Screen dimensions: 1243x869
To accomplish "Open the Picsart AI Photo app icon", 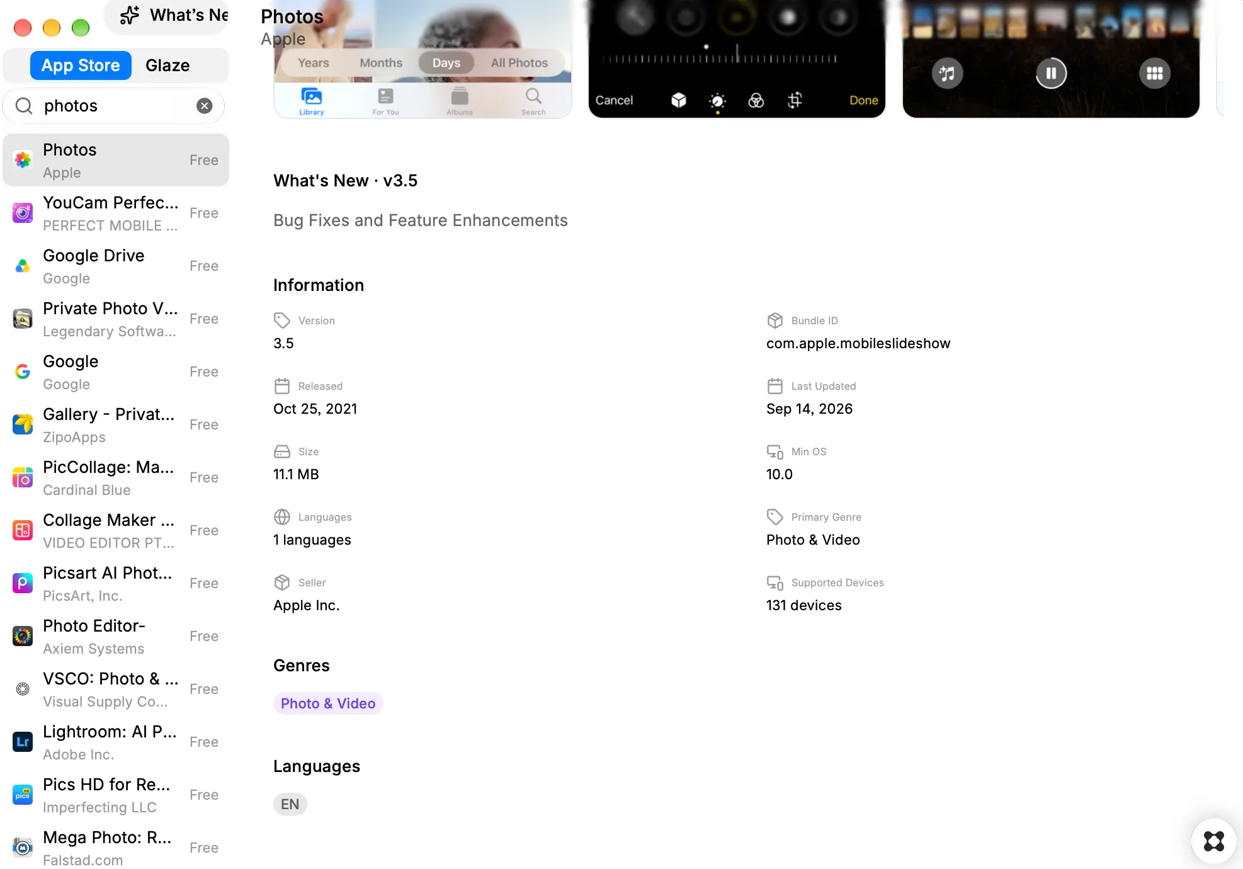I will [x=23, y=583].
